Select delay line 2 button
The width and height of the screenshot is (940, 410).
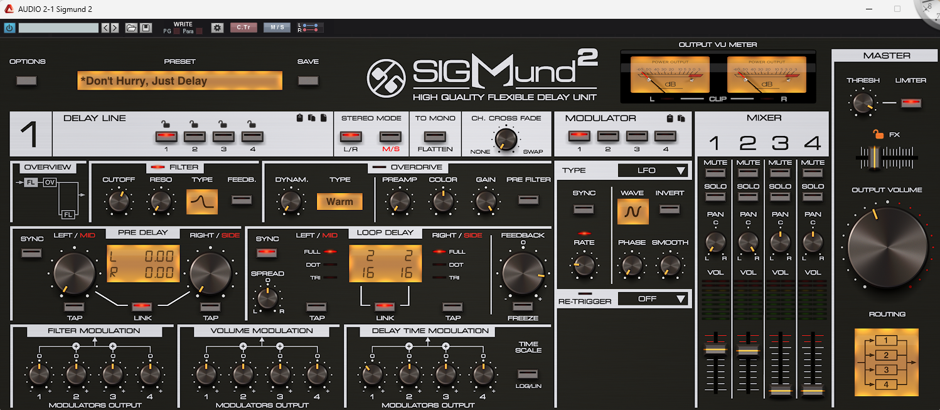click(x=195, y=135)
